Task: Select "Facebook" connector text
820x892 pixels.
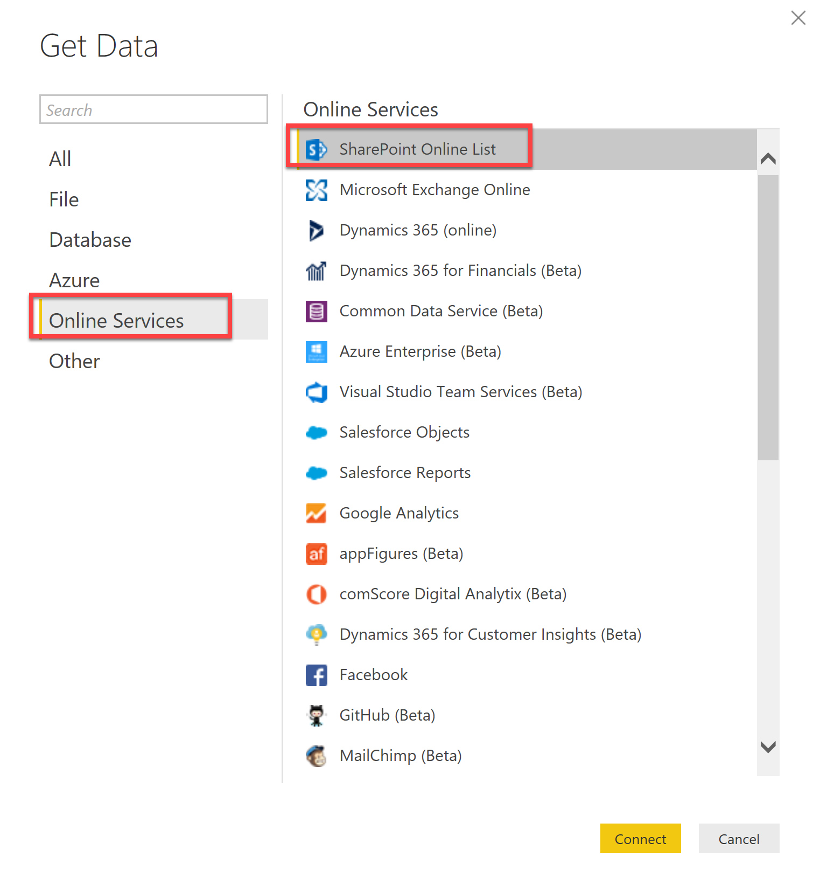Action: point(374,675)
